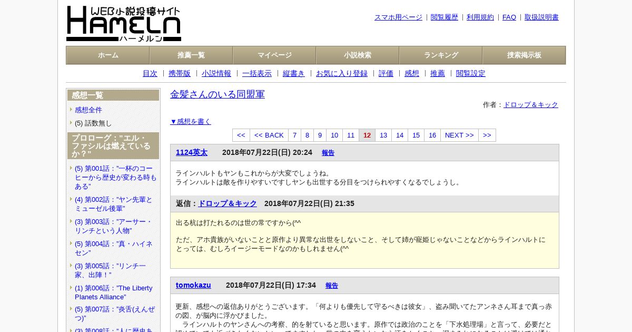Click the Hameln site logo

click(124, 24)
